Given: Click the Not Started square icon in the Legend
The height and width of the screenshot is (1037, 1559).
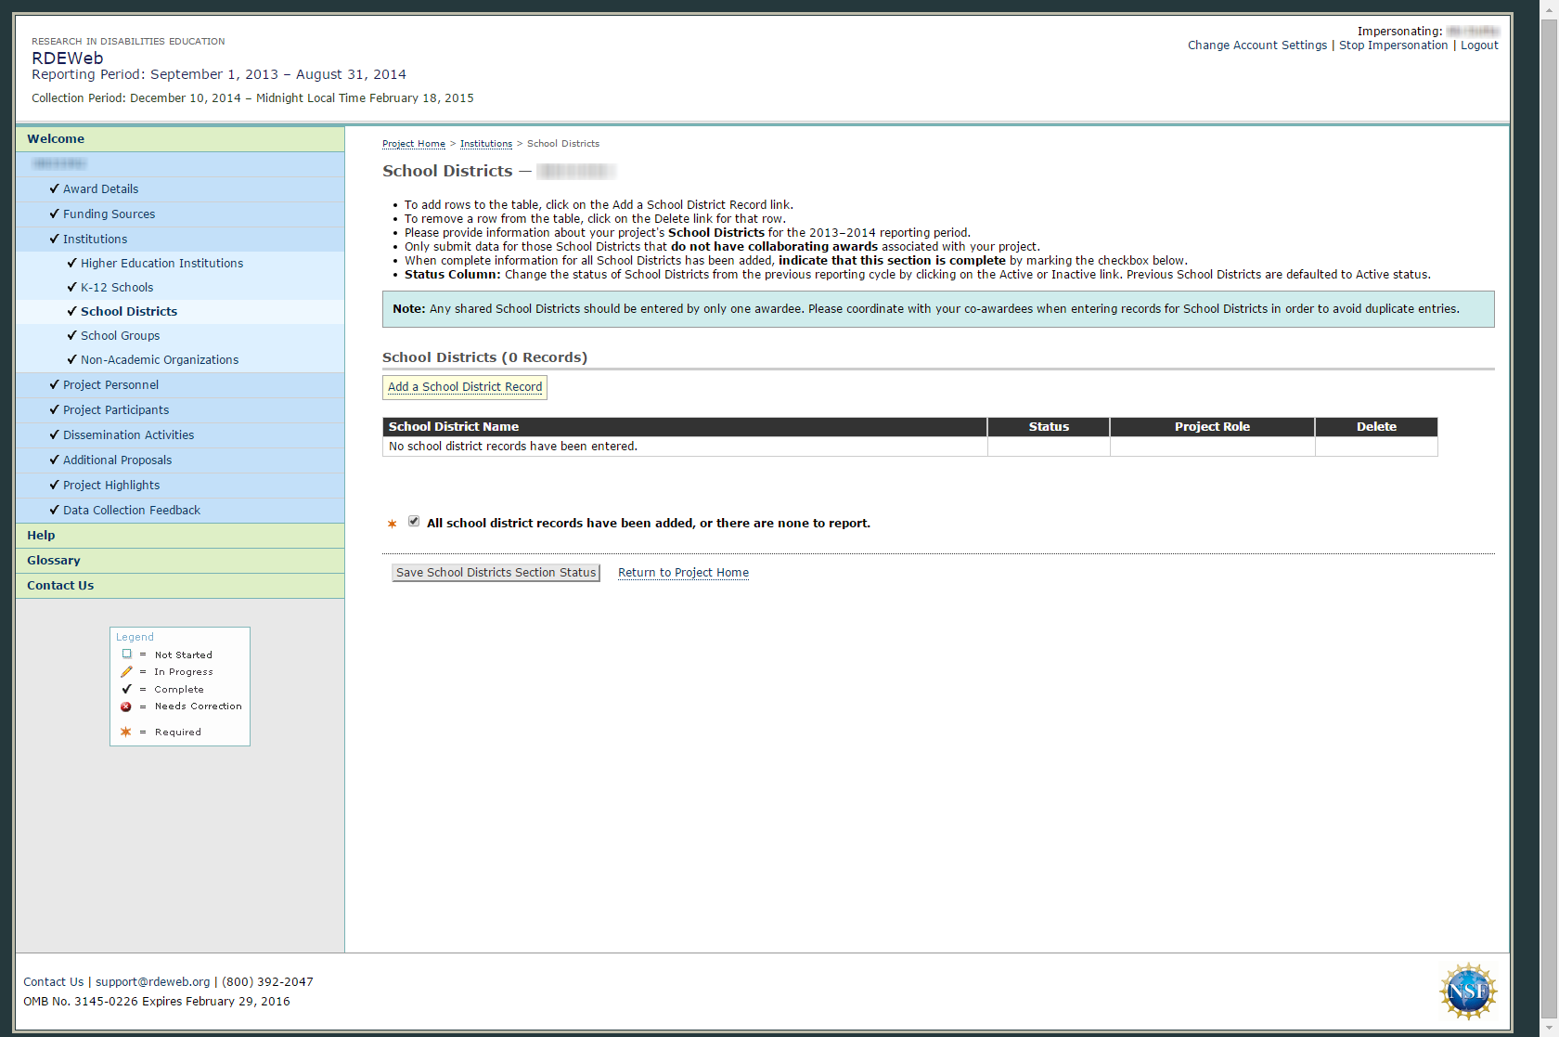Looking at the screenshot, I should click(x=127, y=655).
